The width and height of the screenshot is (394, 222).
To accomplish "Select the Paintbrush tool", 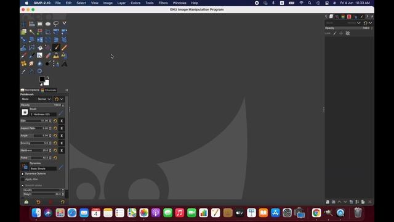I will click(x=56, y=47).
